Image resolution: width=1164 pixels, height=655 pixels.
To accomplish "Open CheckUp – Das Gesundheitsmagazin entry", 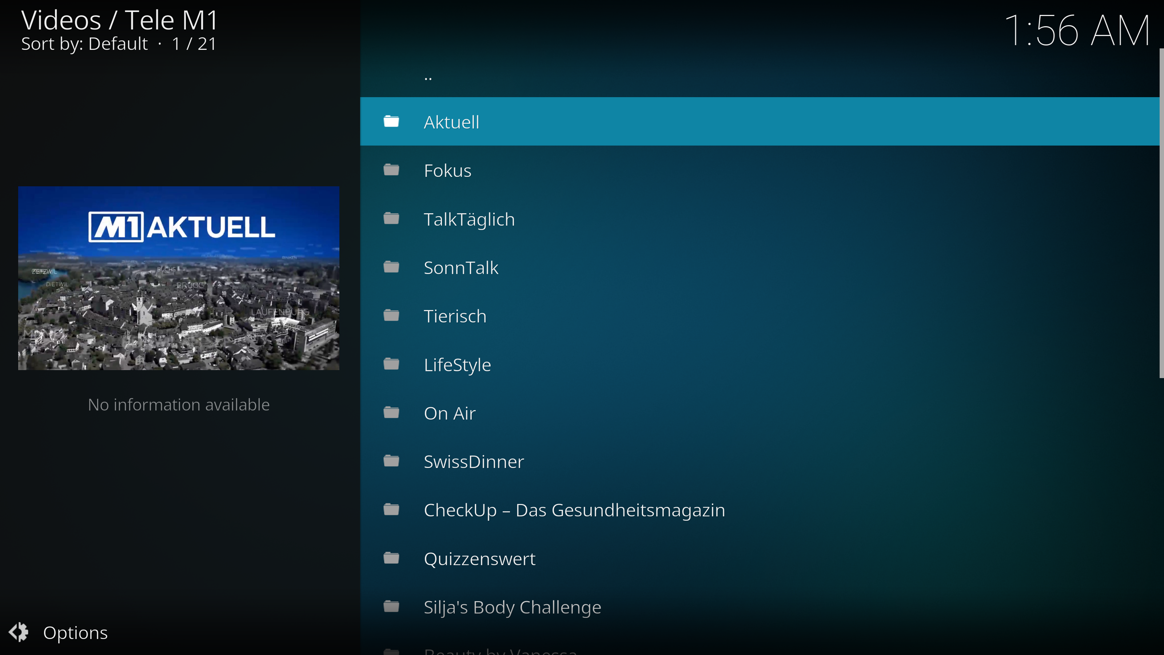I will pos(574,510).
